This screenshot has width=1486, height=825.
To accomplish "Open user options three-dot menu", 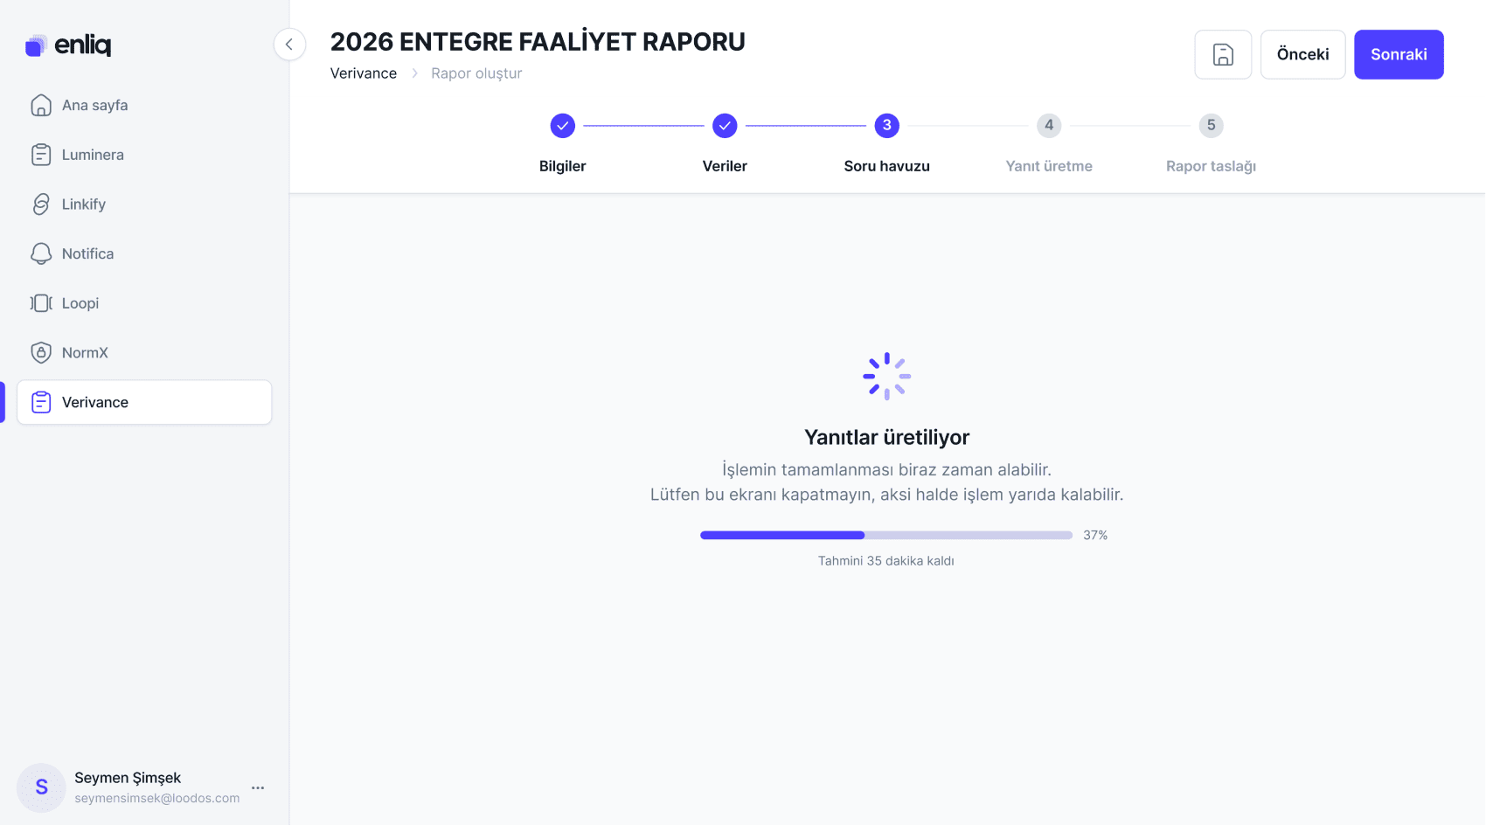I will coord(258,787).
